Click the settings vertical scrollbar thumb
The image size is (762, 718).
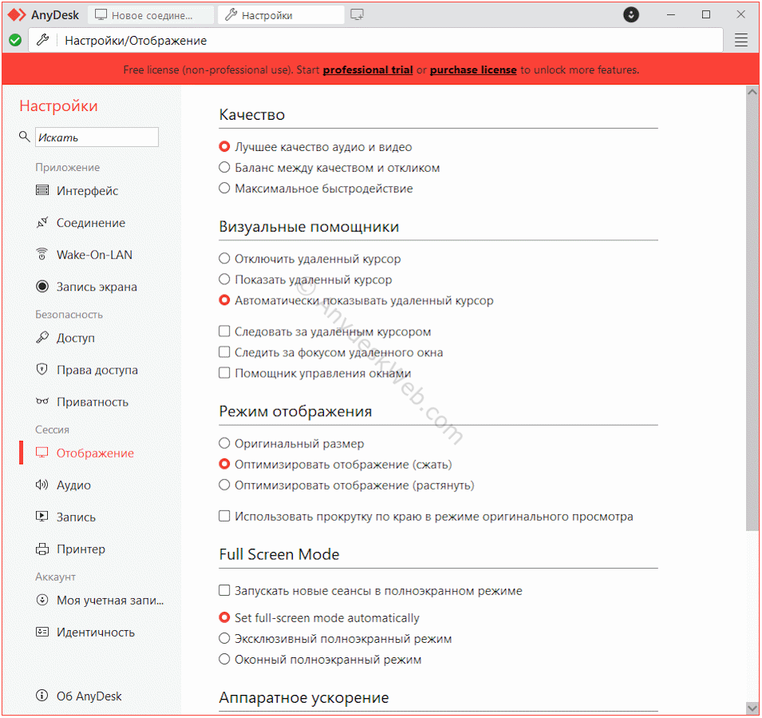pos(752,314)
